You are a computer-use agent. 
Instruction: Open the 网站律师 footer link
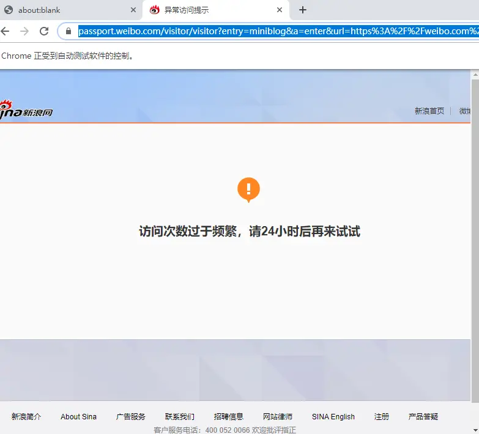[x=278, y=417]
